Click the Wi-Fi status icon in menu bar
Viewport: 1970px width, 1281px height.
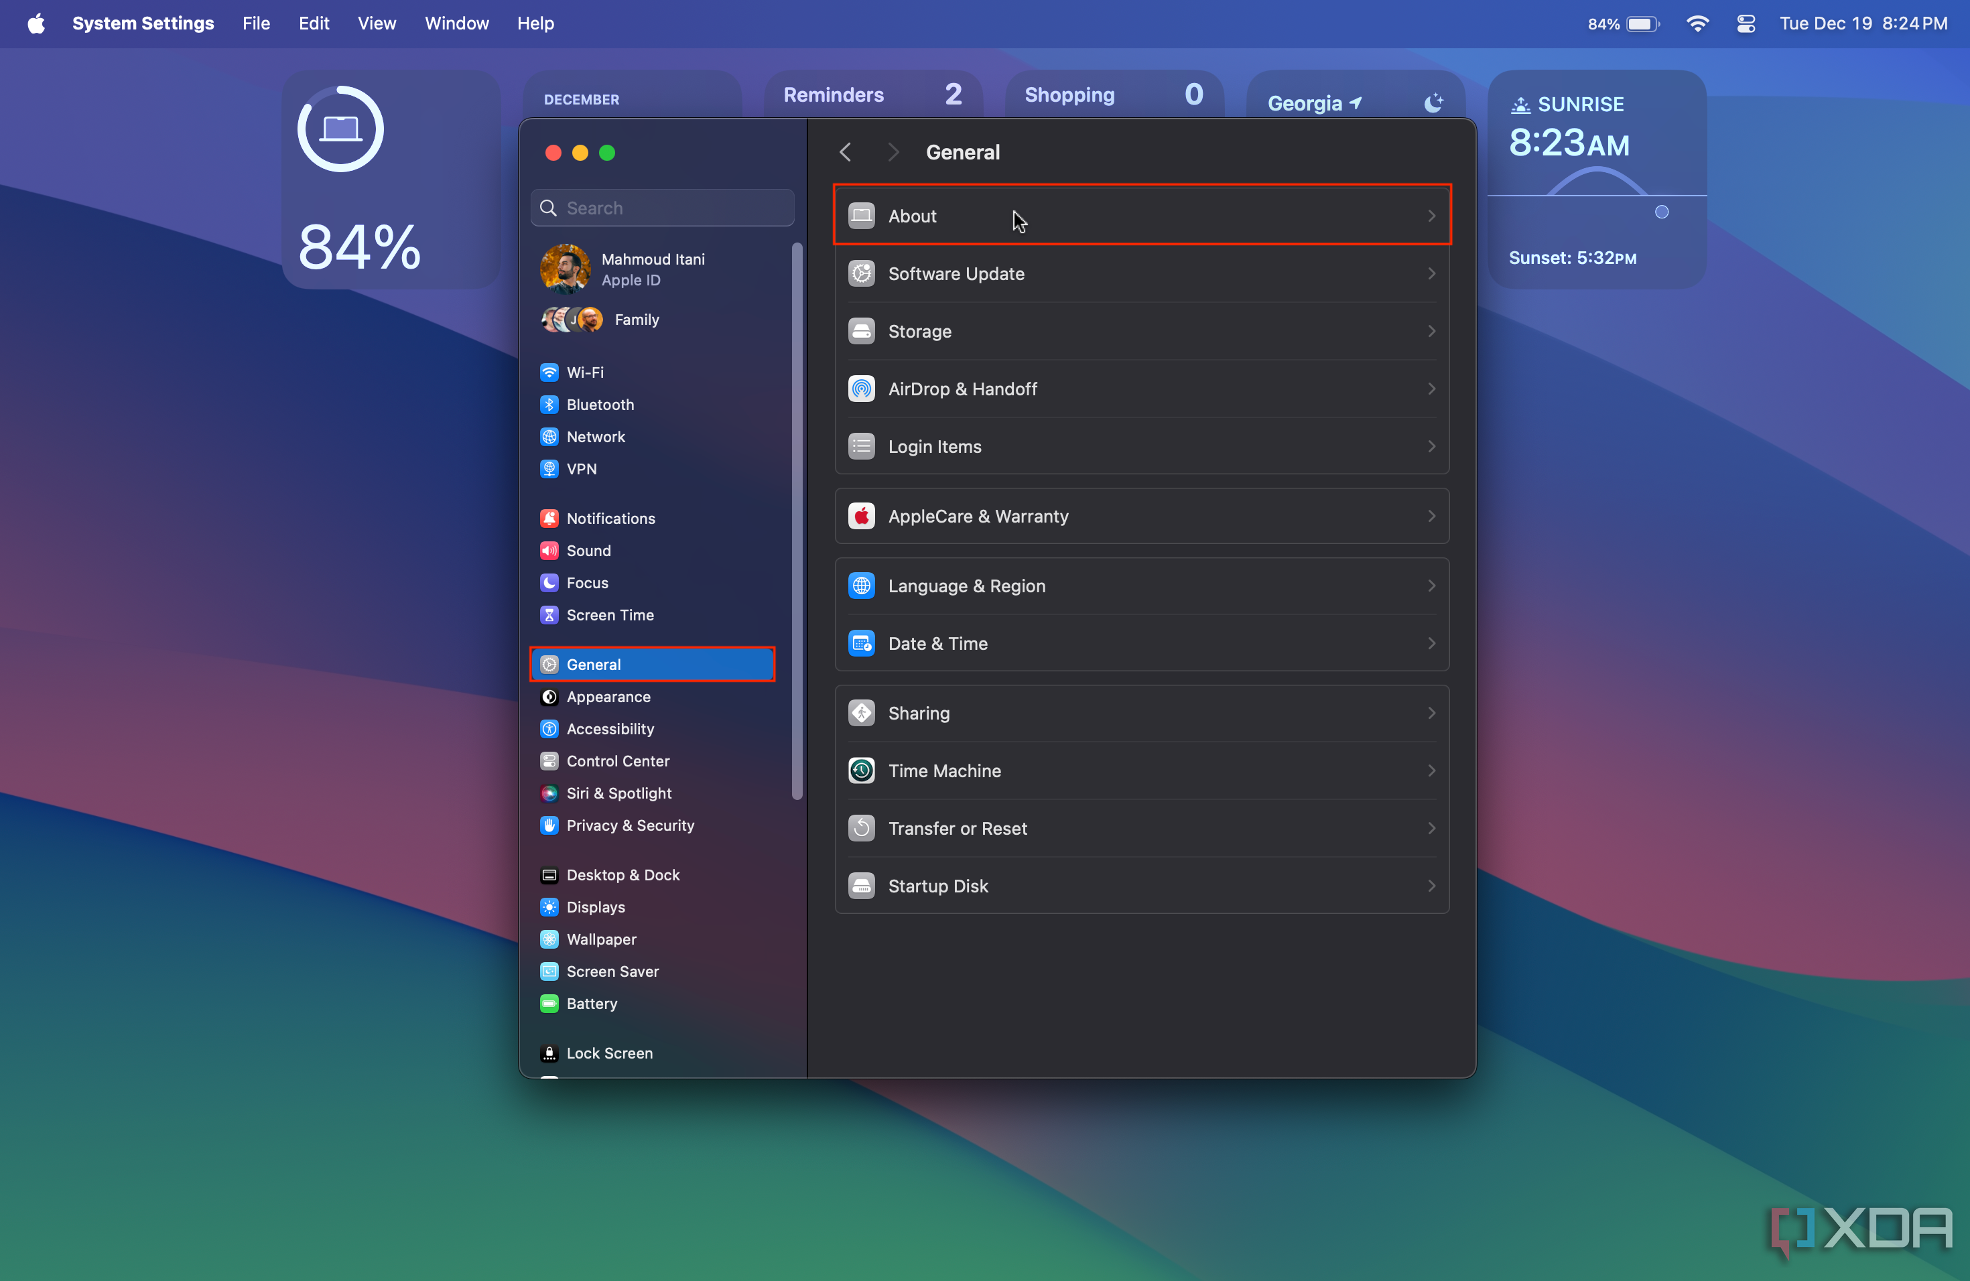1697,24
